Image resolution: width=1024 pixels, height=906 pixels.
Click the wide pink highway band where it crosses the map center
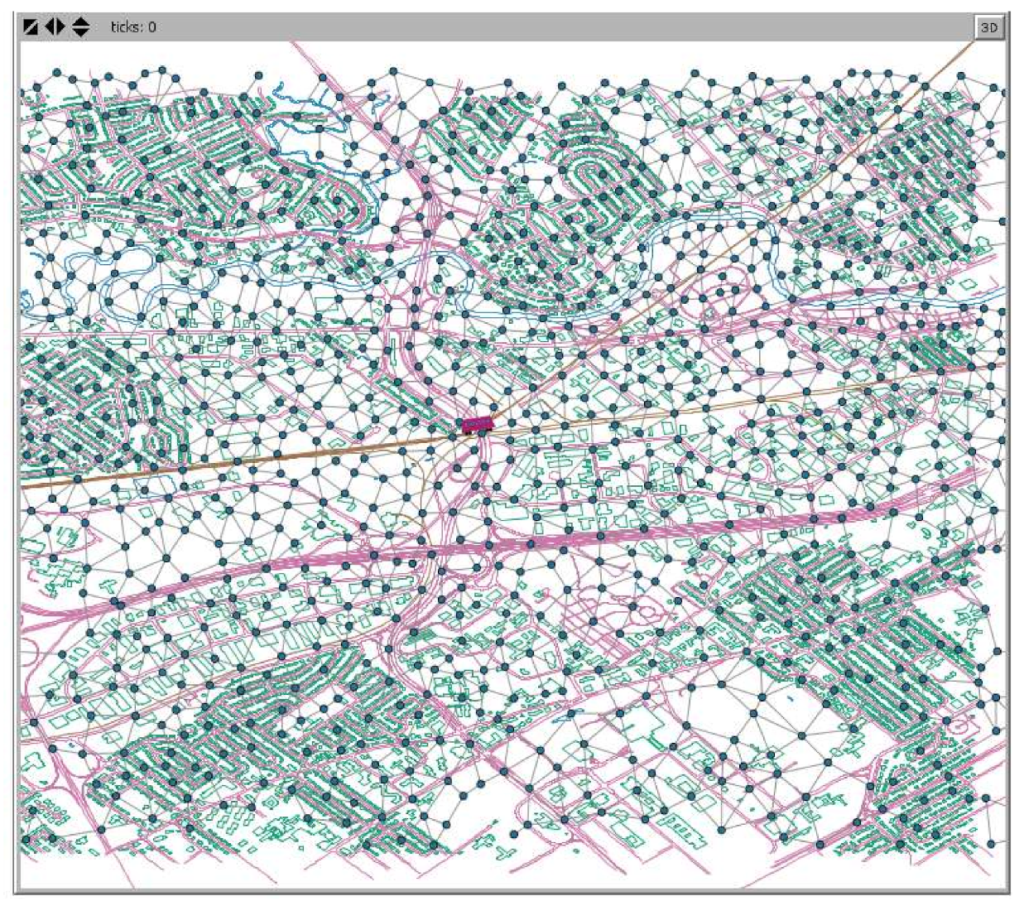(497, 544)
